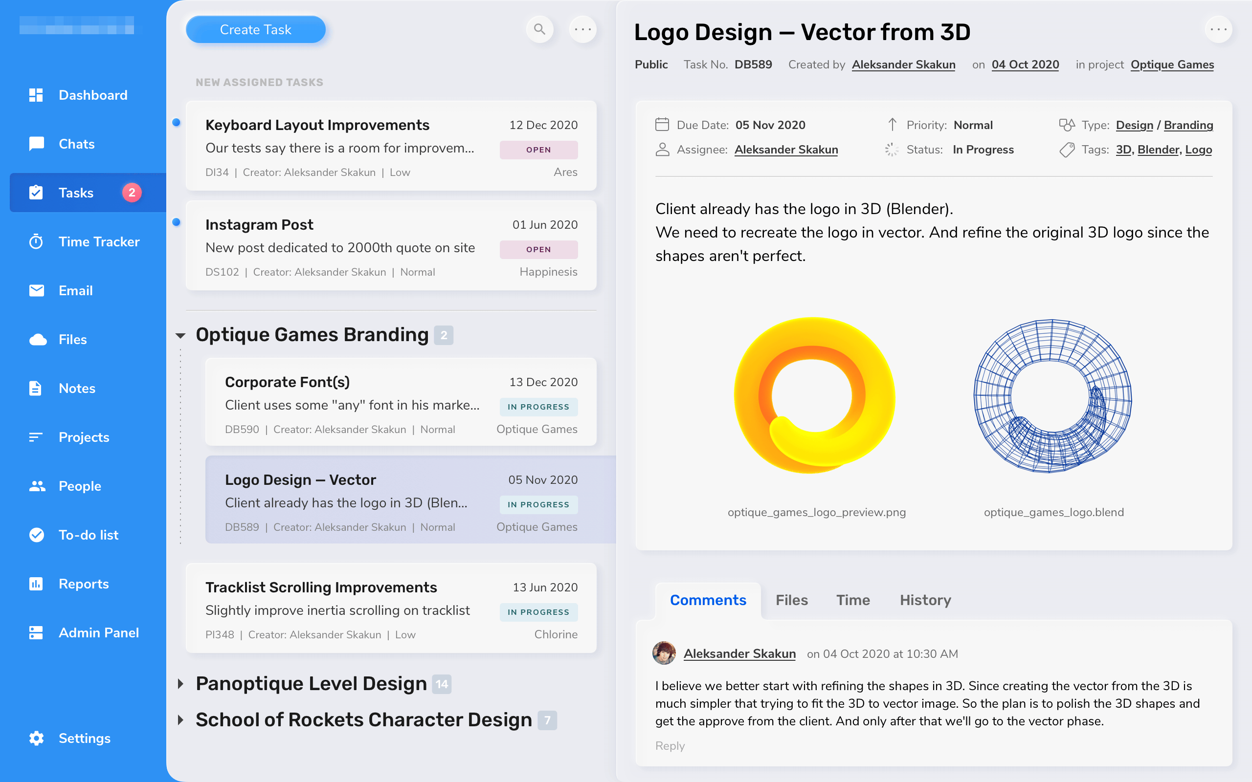Click the Create Task button
This screenshot has width=1252, height=782.
click(x=256, y=29)
